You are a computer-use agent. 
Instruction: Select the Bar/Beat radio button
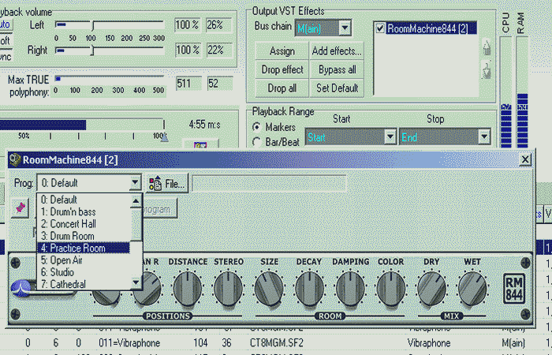257,142
